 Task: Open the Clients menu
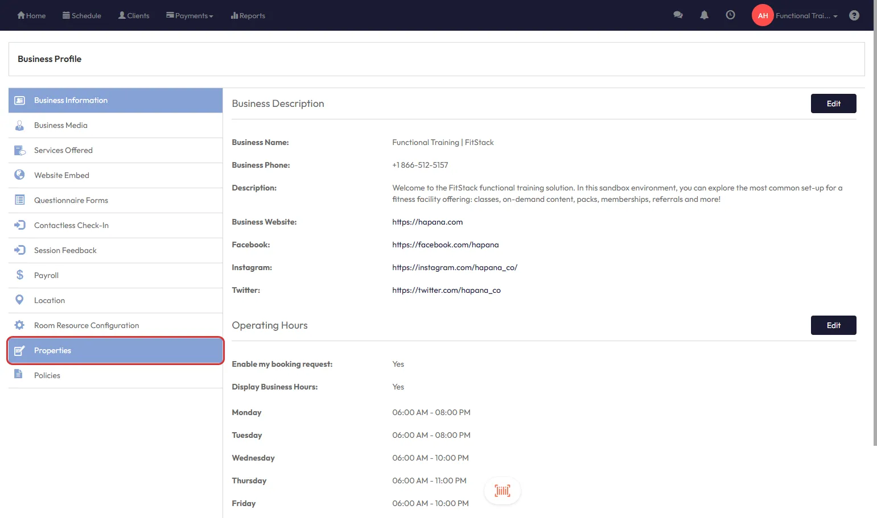point(134,16)
